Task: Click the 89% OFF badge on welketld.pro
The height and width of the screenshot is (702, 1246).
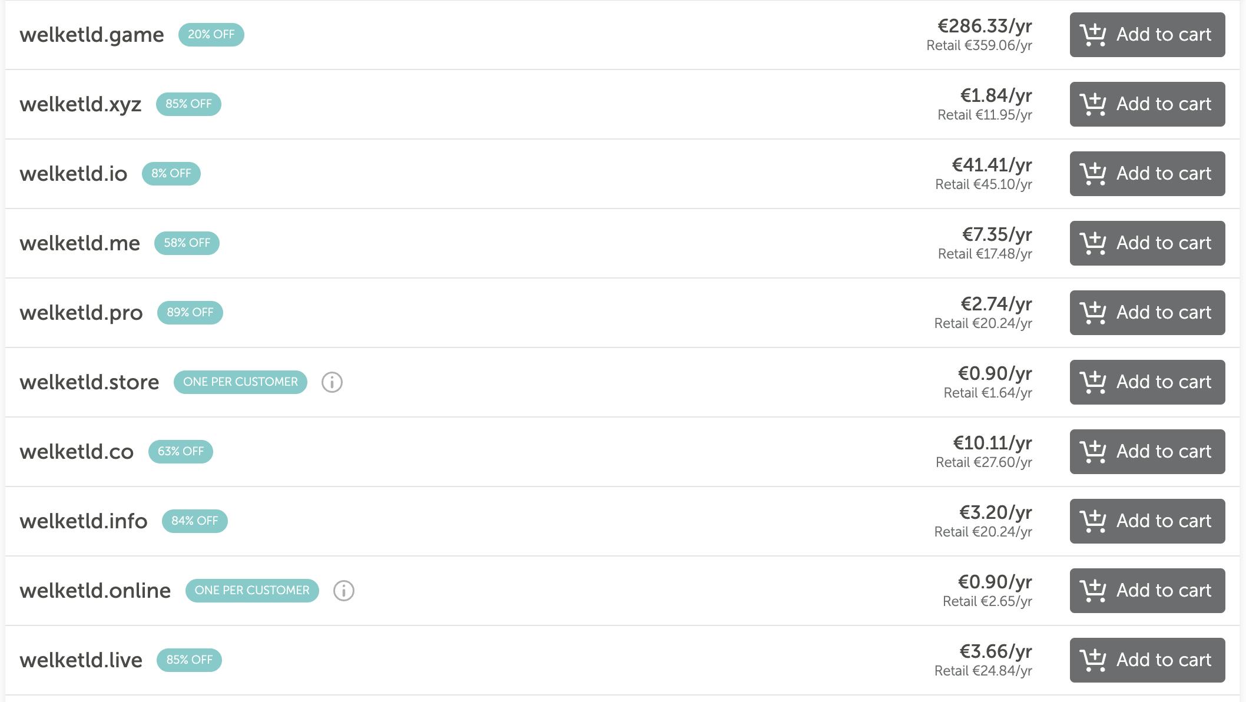Action: pyautogui.click(x=190, y=313)
